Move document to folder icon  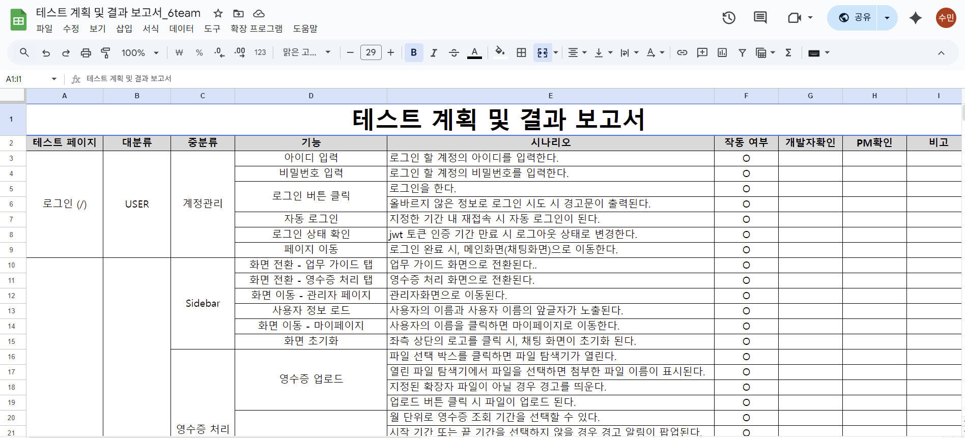point(238,13)
